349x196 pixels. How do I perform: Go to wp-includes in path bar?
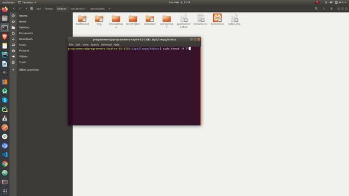pyautogui.click(x=97, y=9)
